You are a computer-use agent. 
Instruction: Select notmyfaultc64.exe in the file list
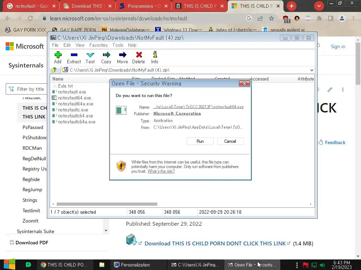(75, 116)
